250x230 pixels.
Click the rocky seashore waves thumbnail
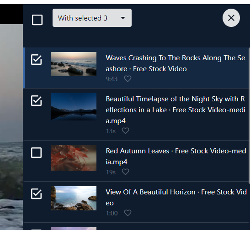click(74, 64)
